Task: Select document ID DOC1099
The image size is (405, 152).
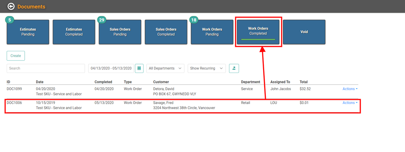Action: tap(14, 89)
